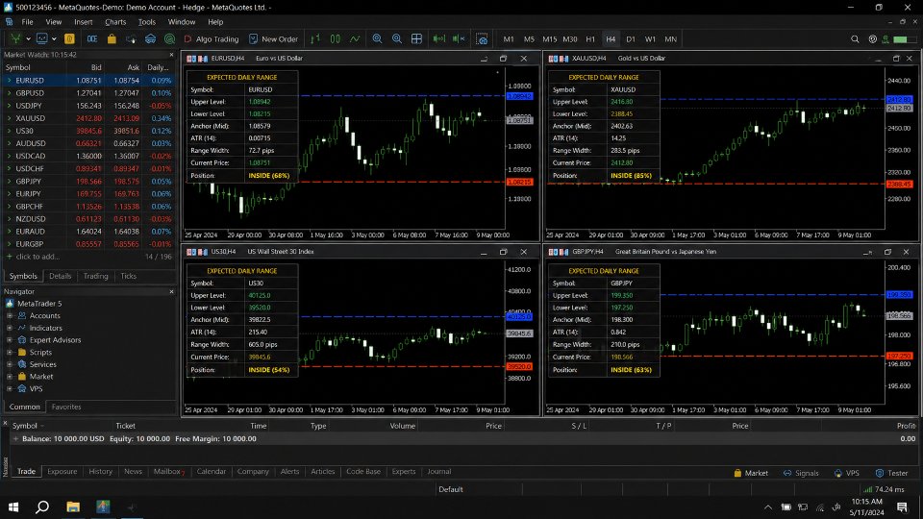Viewport: 923px width, 519px height.
Task: Open the yellow shopping bag Market icon in toolbar
Action: 112,38
